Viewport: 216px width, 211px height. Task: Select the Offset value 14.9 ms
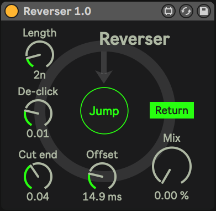pyautogui.click(x=102, y=197)
